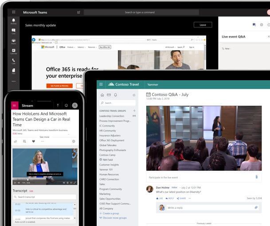The image size is (270, 226).
Task: Share Dan Holme's Yammer post
Action: pyautogui.click(x=181, y=198)
